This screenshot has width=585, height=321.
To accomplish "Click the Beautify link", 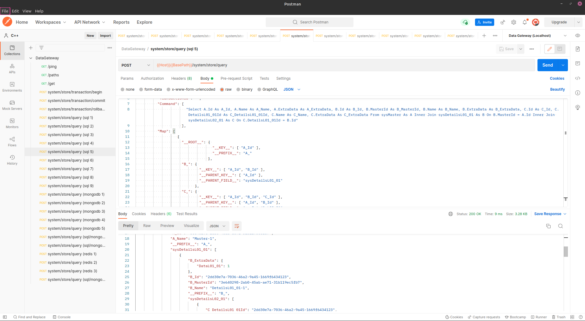I will click(x=557, y=89).
